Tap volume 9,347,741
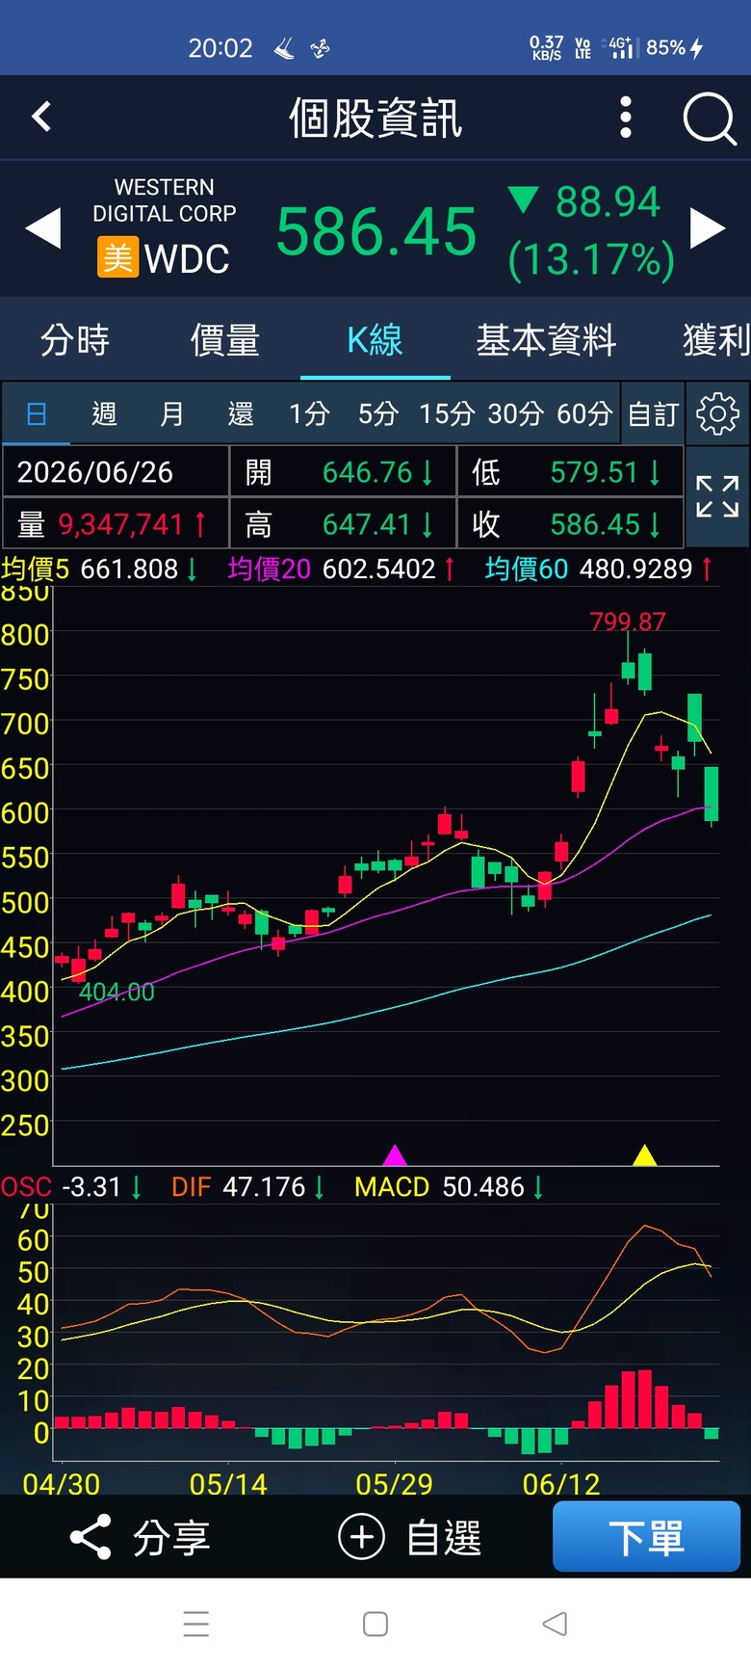751x1670 pixels. (120, 524)
